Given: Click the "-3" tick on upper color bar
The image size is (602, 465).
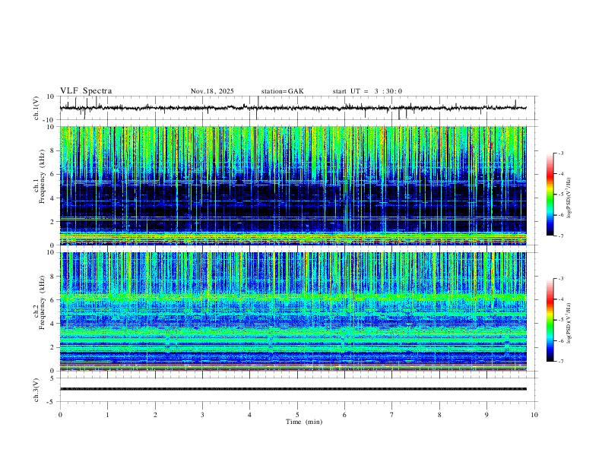Looking at the screenshot, I should tap(561, 153).
